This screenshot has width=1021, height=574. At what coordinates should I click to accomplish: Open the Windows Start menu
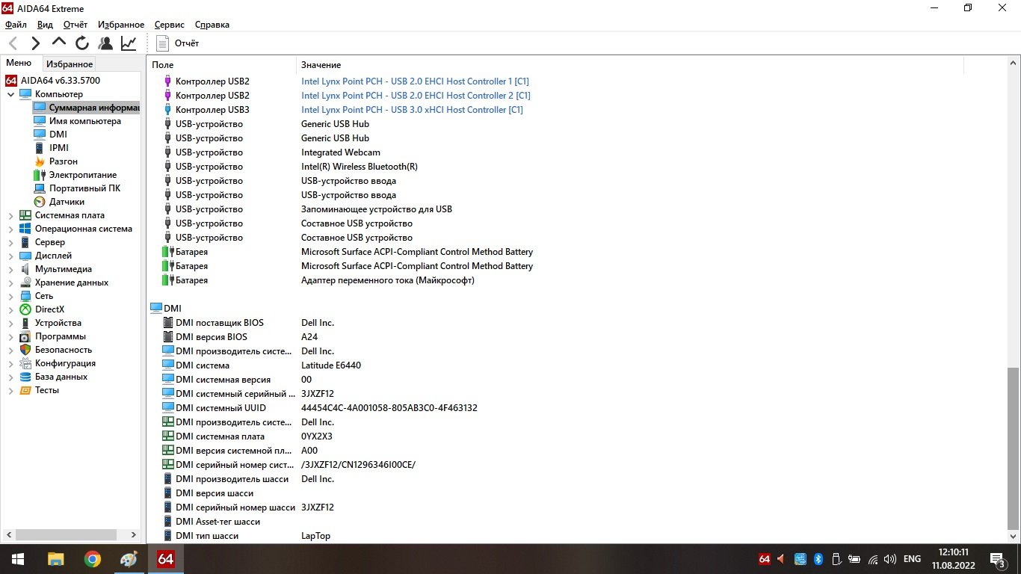(18, 559)
